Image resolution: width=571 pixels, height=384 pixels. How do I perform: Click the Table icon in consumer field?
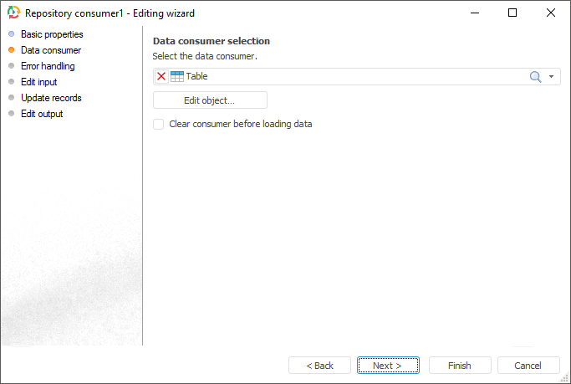177,76
